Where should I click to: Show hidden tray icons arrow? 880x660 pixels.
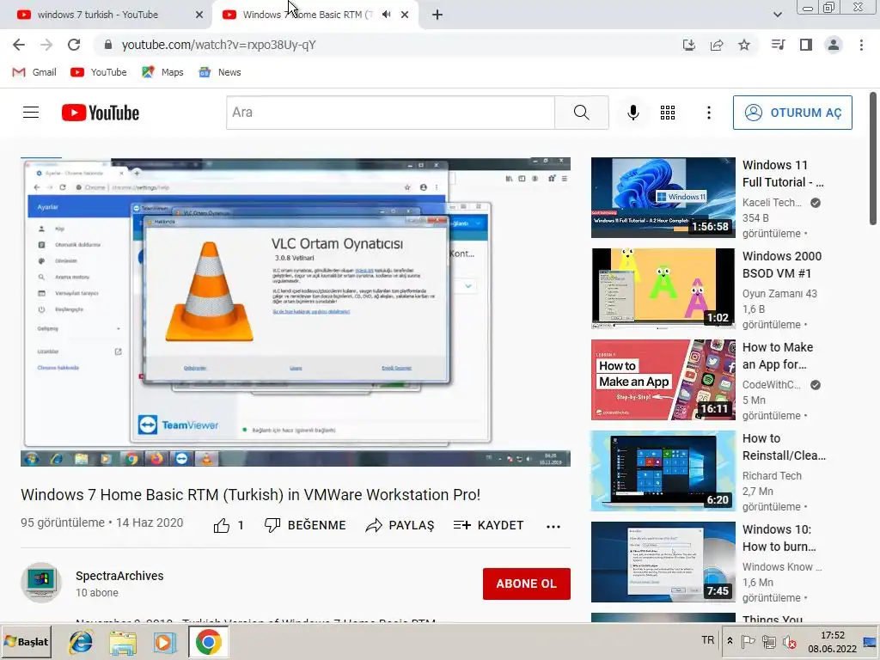point(730,641)
